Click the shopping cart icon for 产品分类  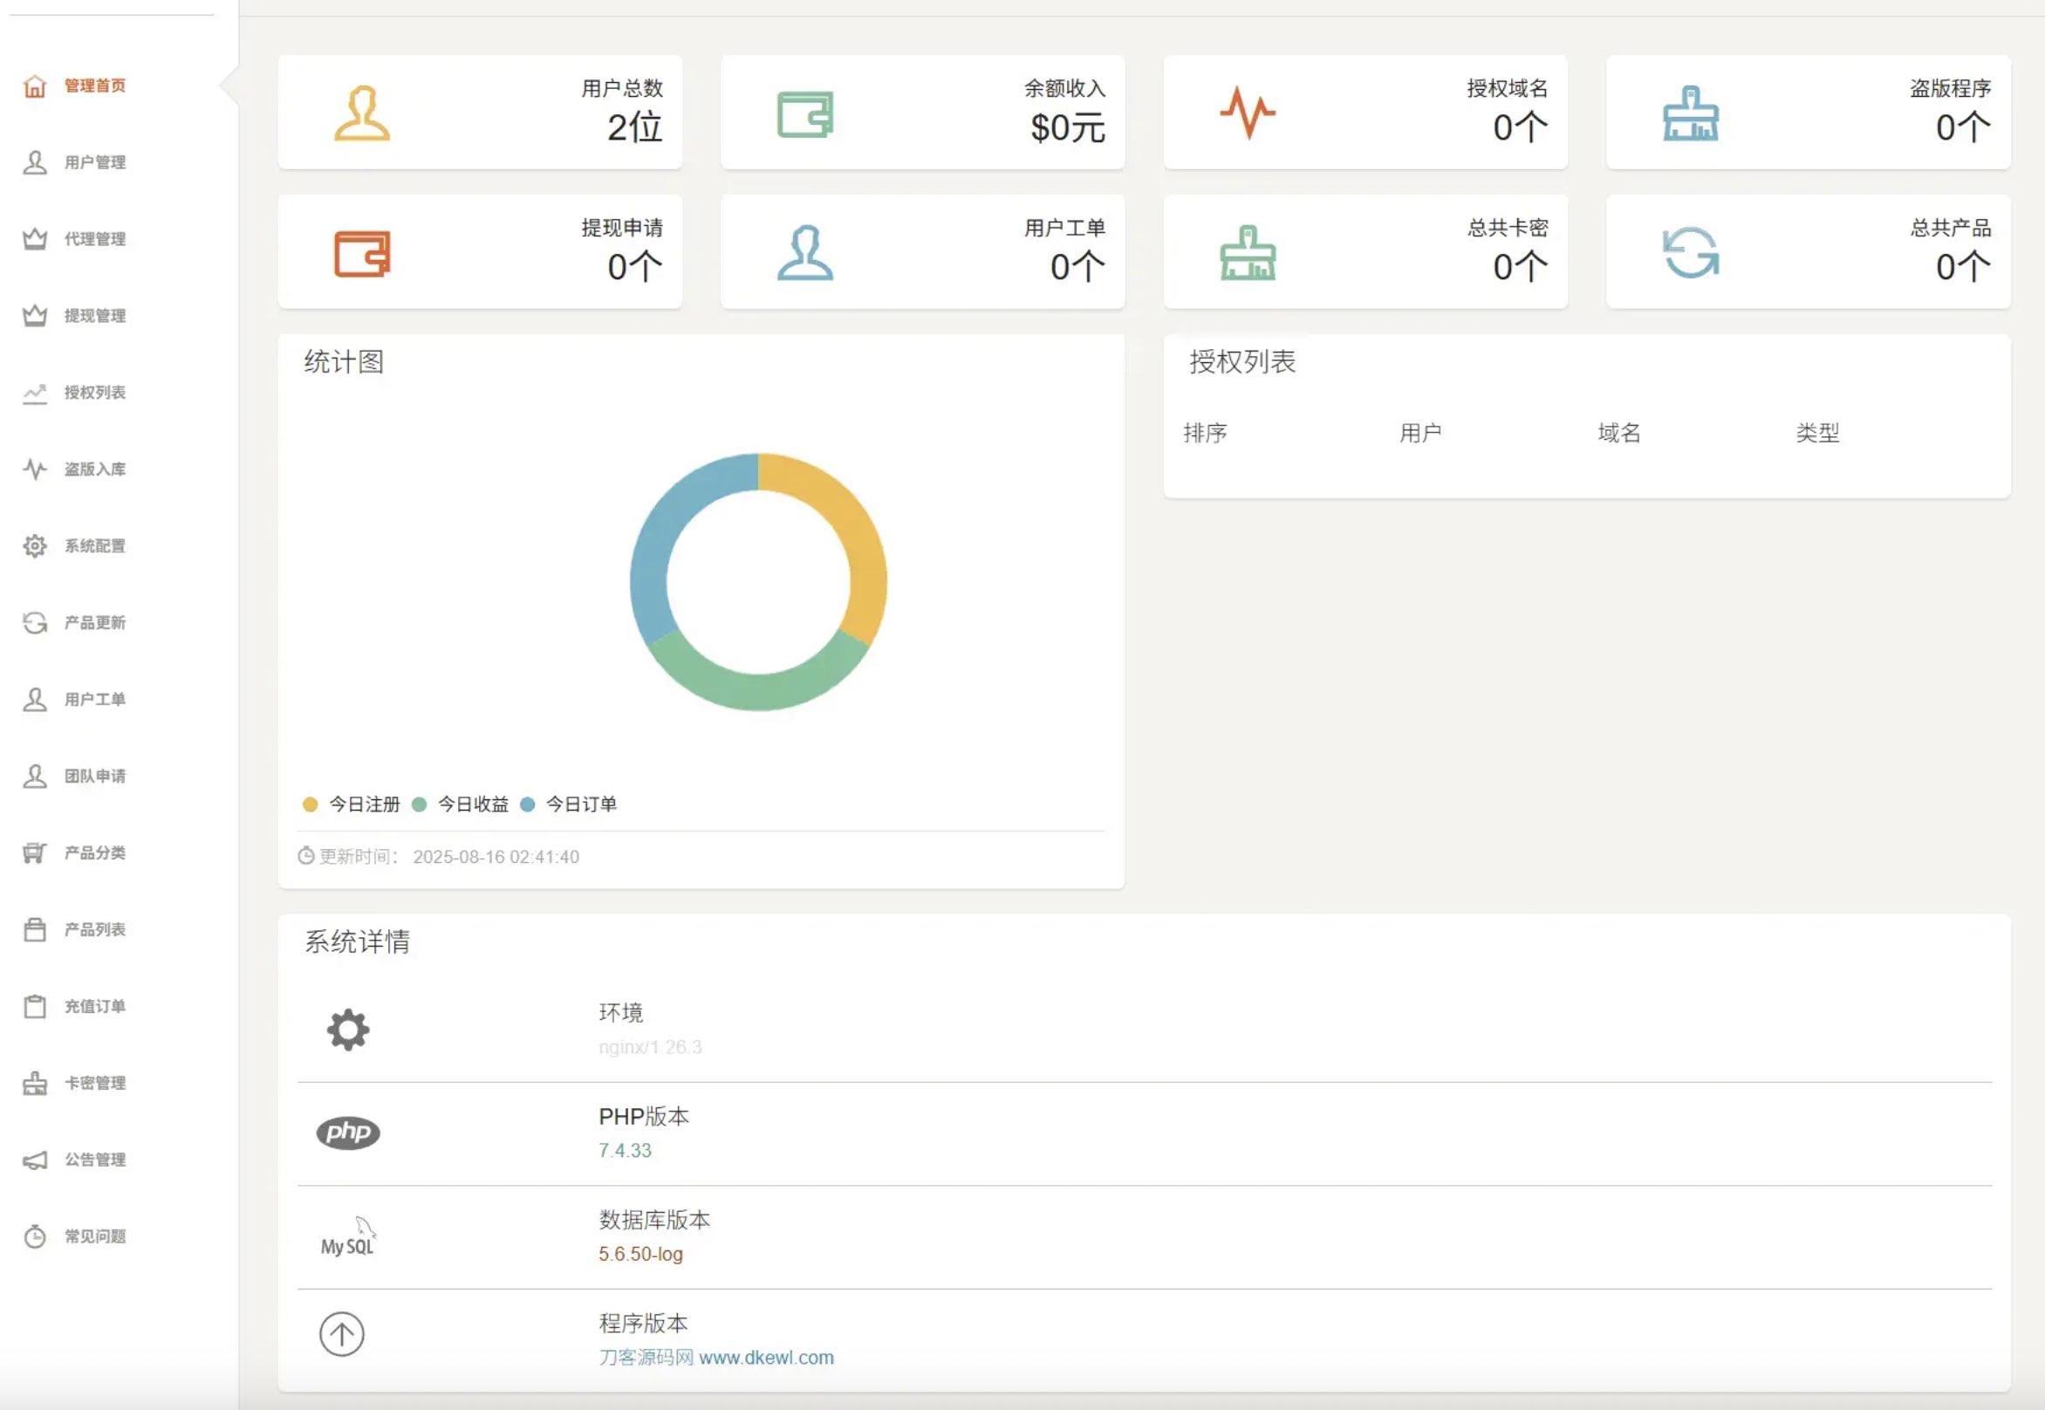(34, 852)
